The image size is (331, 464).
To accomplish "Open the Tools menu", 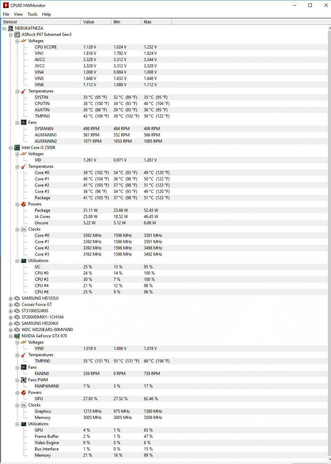I will (x=32, y=14).
